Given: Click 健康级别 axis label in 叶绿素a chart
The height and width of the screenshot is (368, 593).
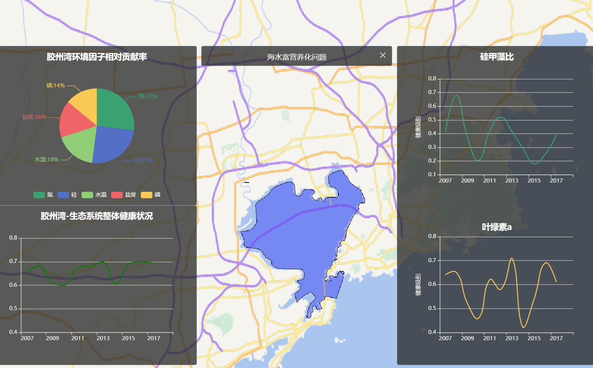Looking at the screenshot, I should [418, 285].
